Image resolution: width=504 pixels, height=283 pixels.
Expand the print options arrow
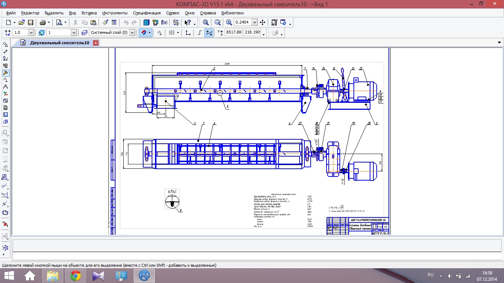pos(49,23)
